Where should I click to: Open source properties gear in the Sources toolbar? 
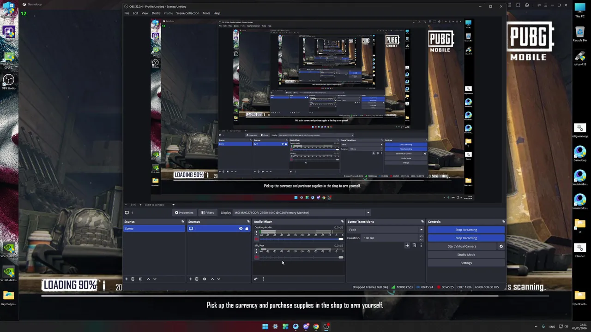tap(205, 279)
